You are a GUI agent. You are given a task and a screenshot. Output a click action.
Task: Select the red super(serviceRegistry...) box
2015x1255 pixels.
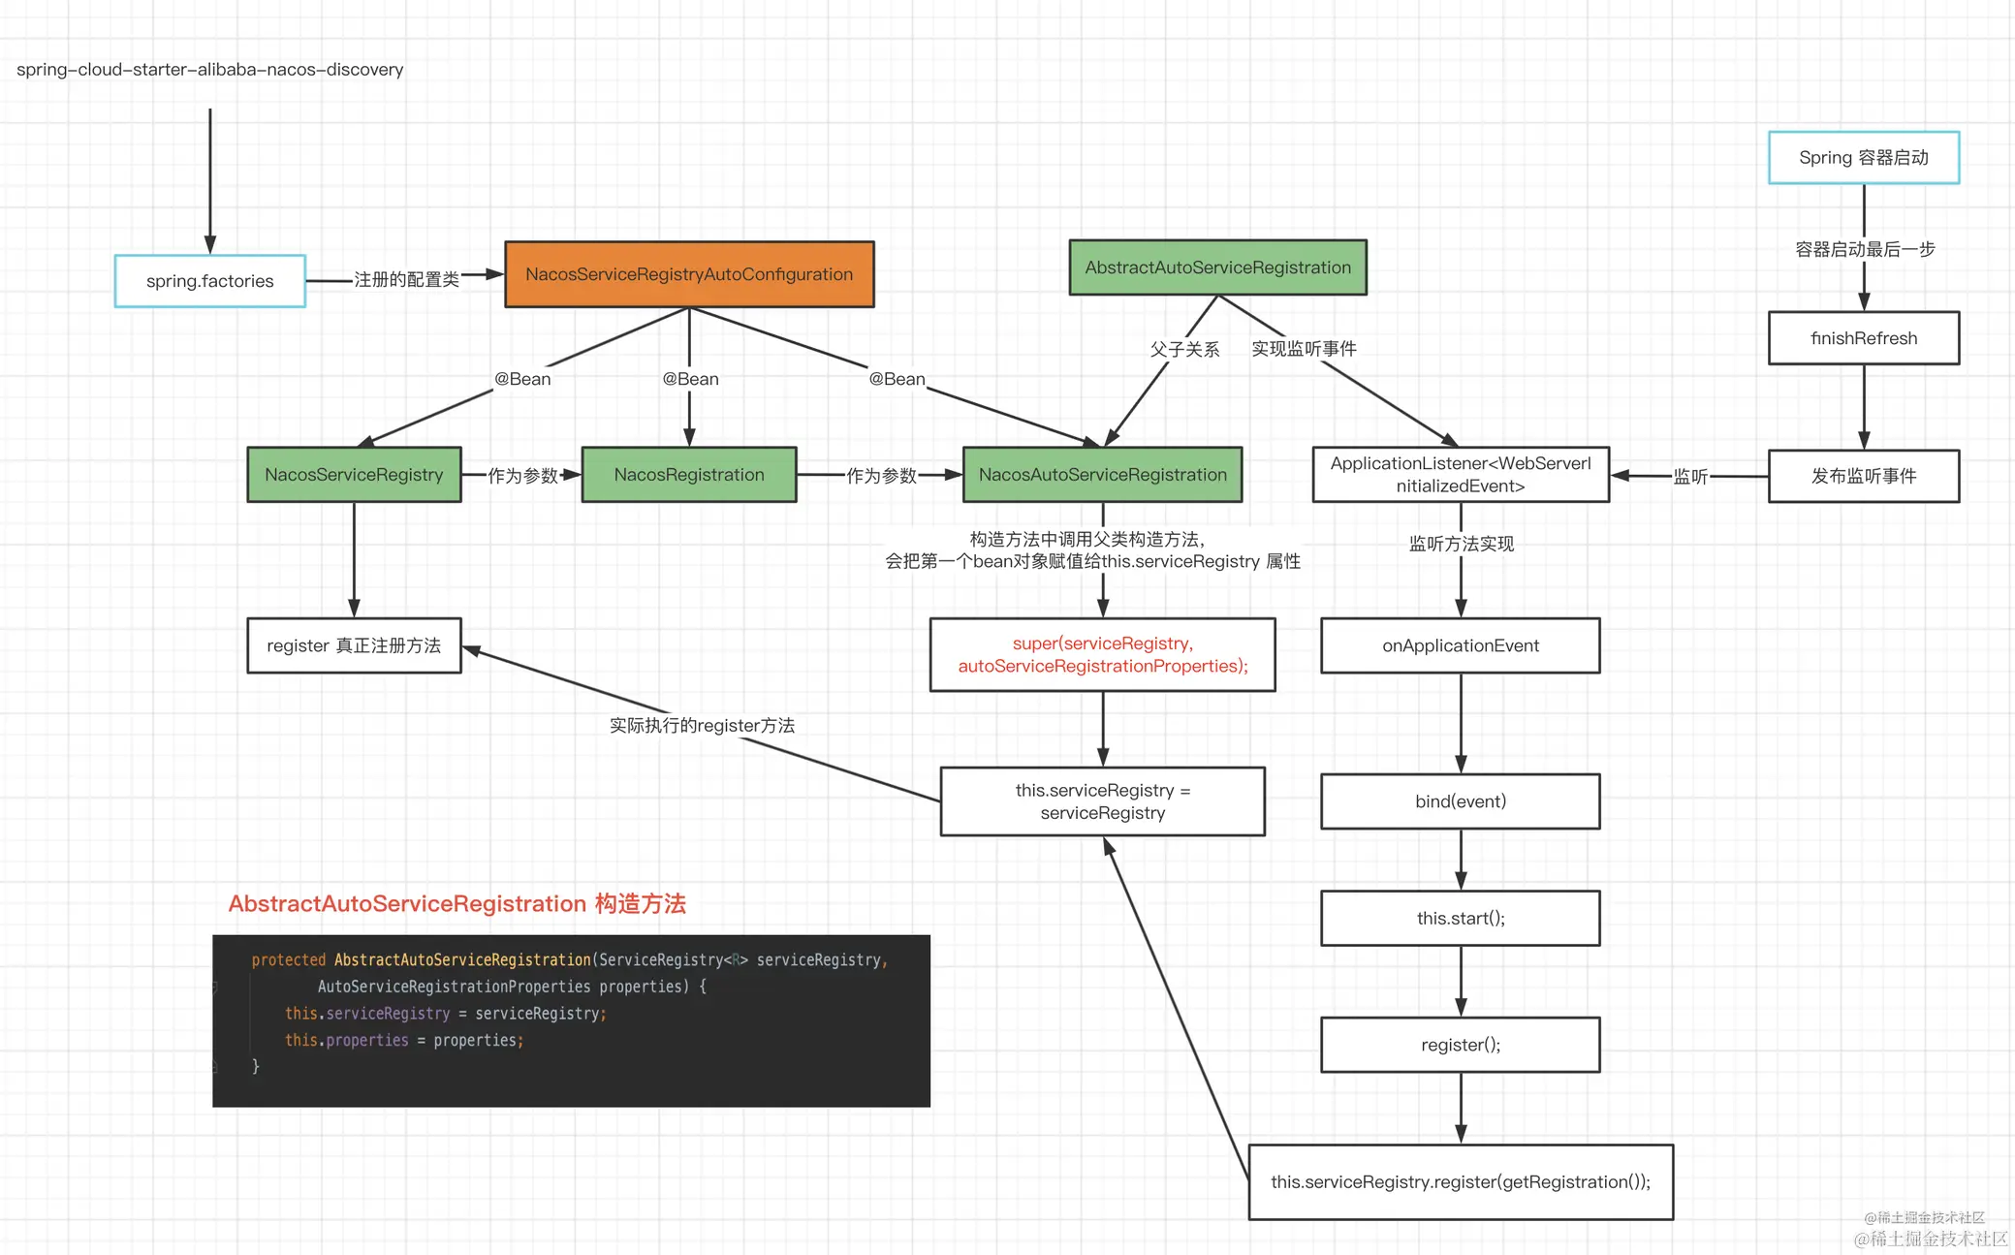click(x=1102, y=655)
